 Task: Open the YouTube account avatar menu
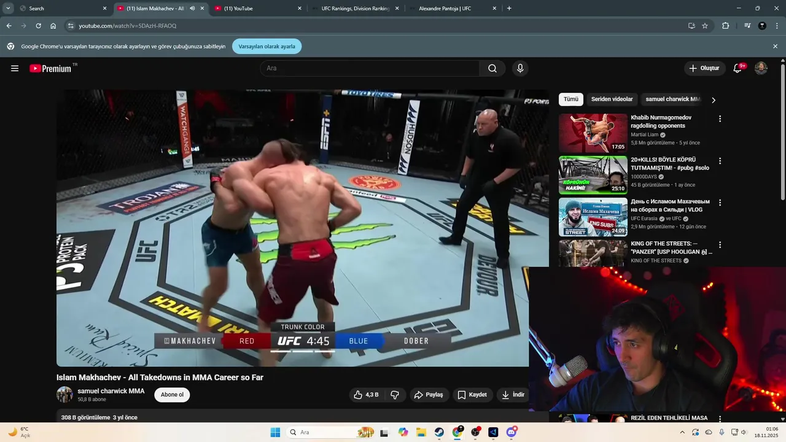761,68
